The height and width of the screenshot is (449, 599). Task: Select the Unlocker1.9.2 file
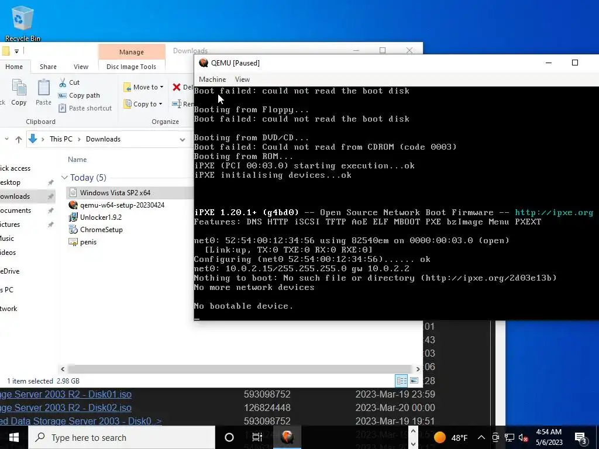pyautogui.click(x=101, y=217)
